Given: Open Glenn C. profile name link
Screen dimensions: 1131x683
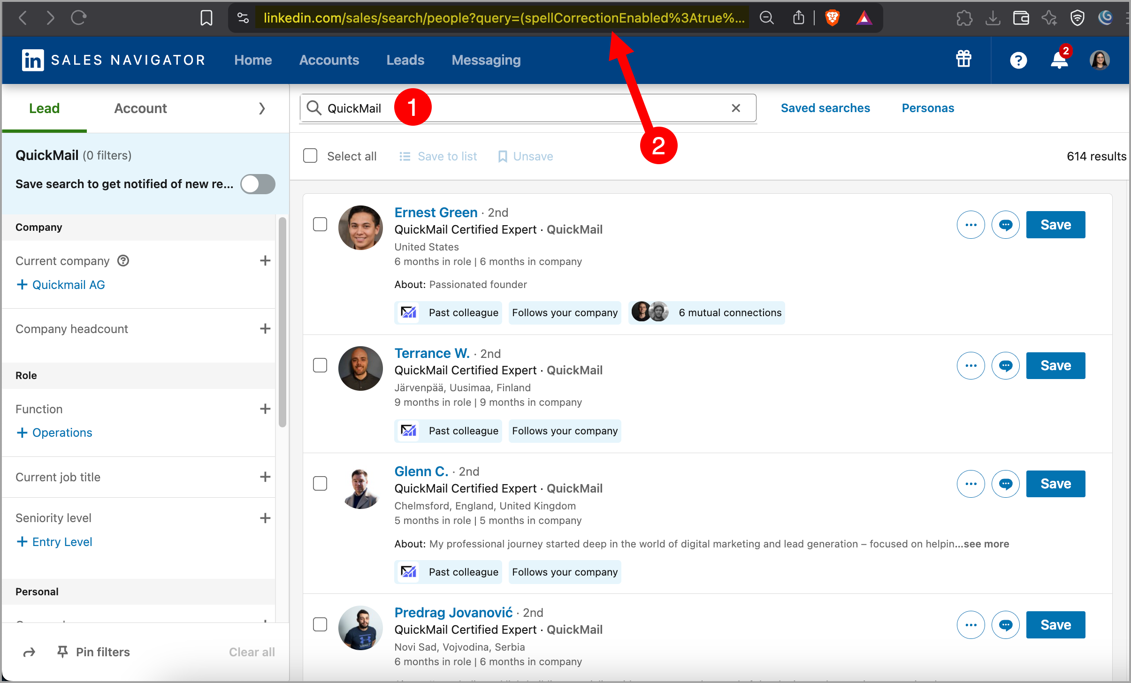Looking at the screenshot, I should pos(421,471).
